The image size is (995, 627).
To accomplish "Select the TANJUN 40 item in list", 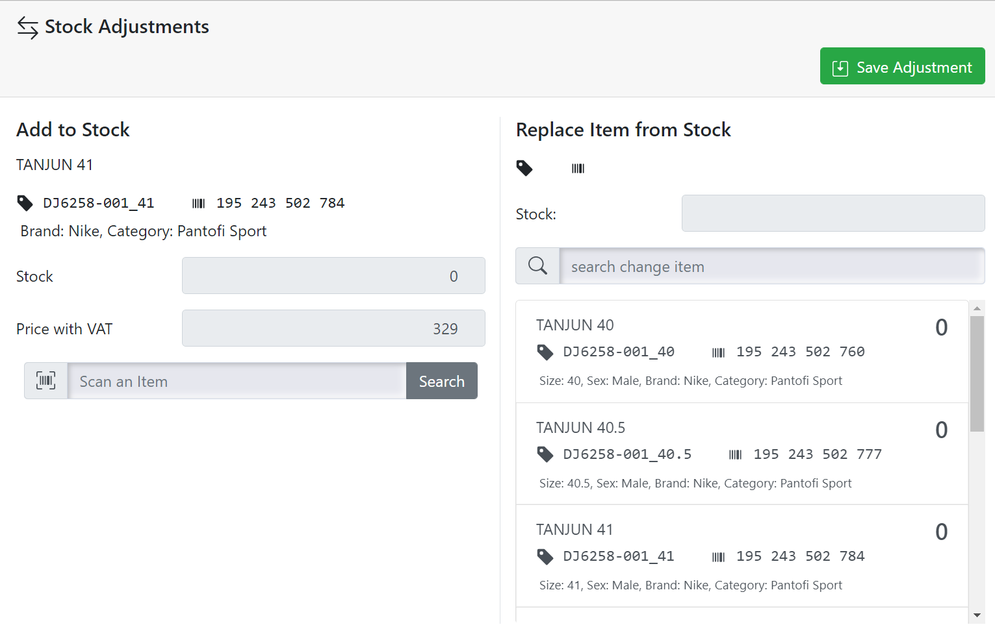I will tap(742, 352).
